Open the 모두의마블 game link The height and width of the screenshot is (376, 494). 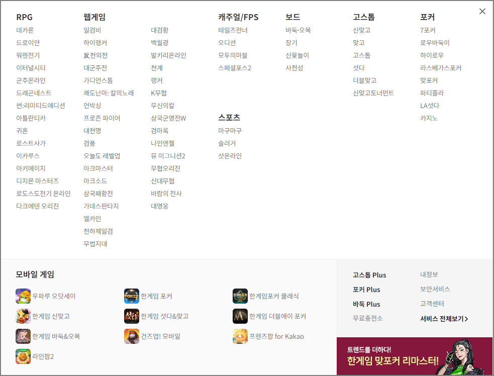[x=233, y=55]
